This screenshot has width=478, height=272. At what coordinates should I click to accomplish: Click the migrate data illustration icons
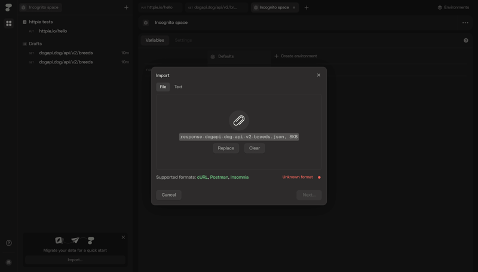coord(75,240)
